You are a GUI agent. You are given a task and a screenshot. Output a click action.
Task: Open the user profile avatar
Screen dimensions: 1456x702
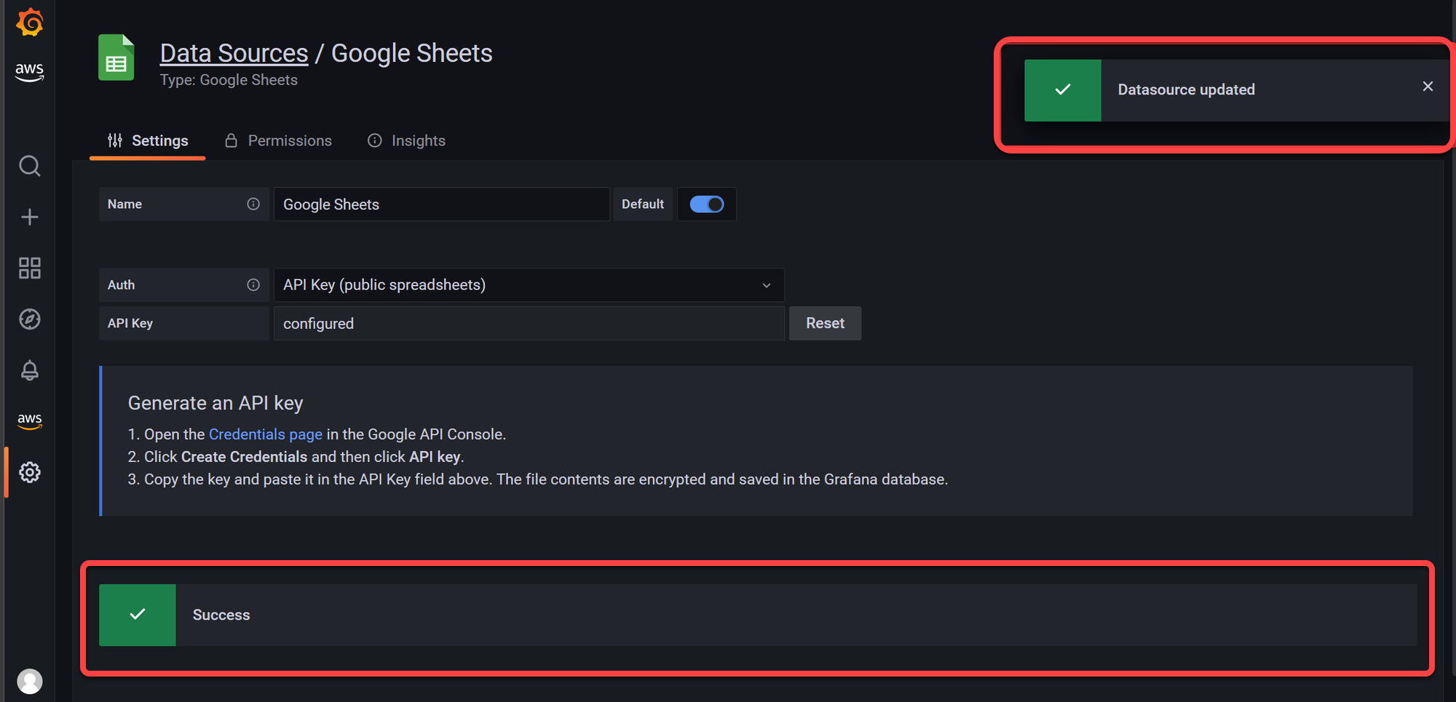30,681
